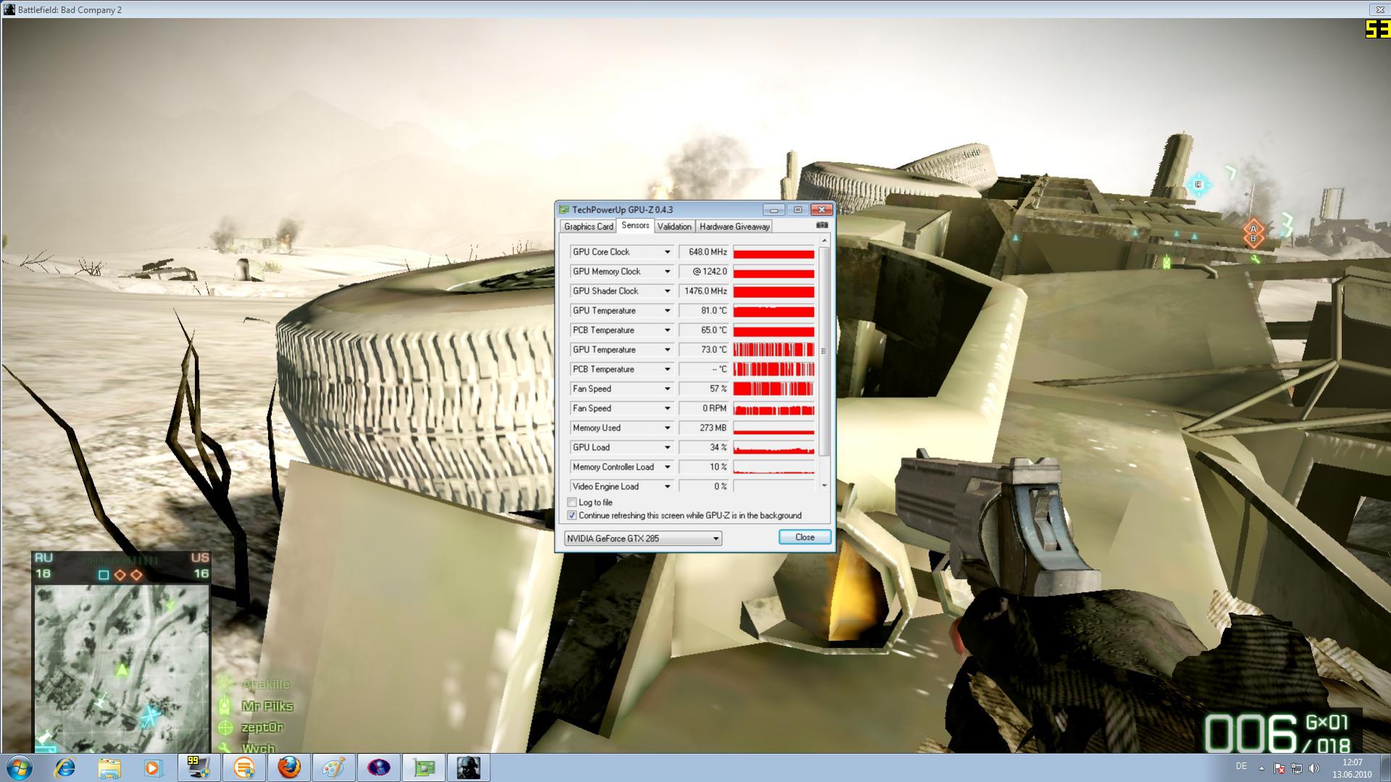
Task: Uncheck Continue refreshing in background checkbox
Action: point(572,515)
